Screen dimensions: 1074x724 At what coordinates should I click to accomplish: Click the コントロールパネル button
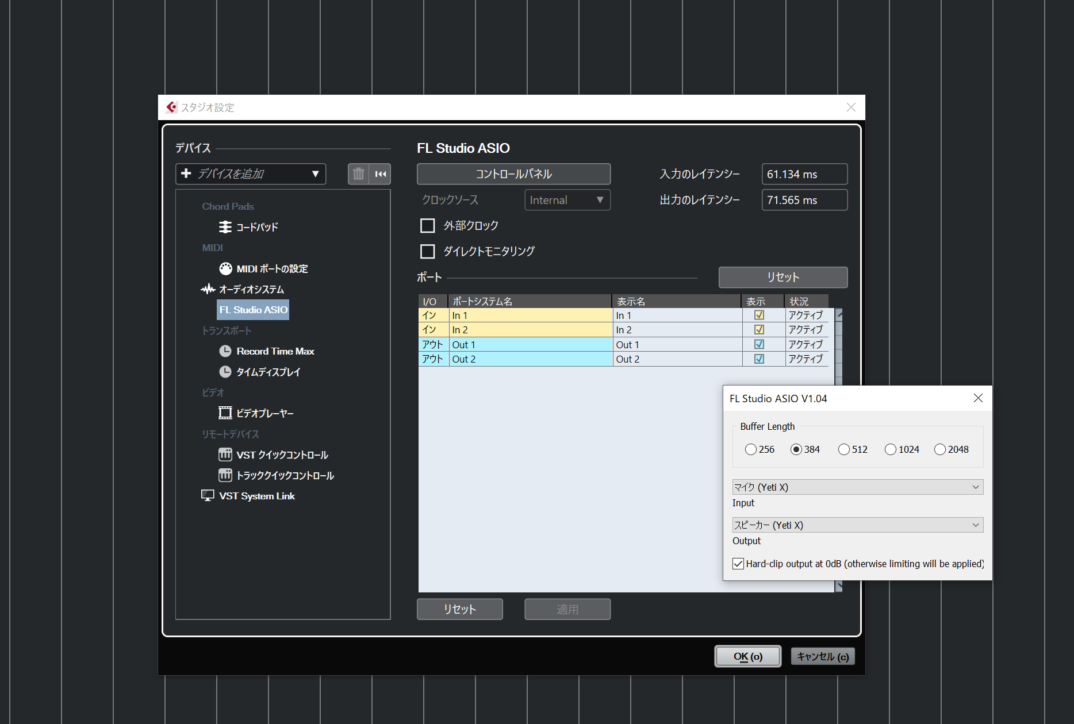[x=513, y=174]
